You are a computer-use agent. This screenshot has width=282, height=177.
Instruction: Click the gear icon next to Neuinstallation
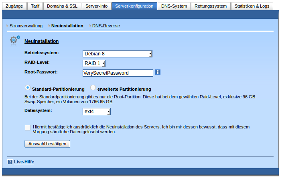click(15, 40)
